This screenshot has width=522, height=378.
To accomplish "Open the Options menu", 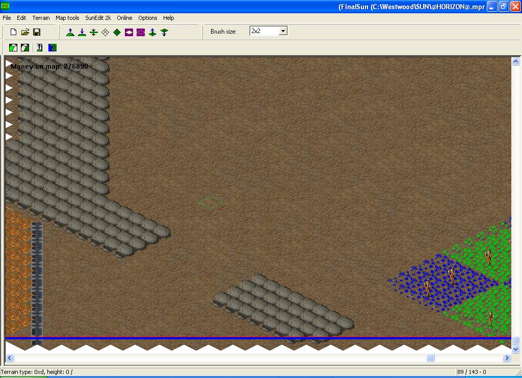I will [147, 18].
